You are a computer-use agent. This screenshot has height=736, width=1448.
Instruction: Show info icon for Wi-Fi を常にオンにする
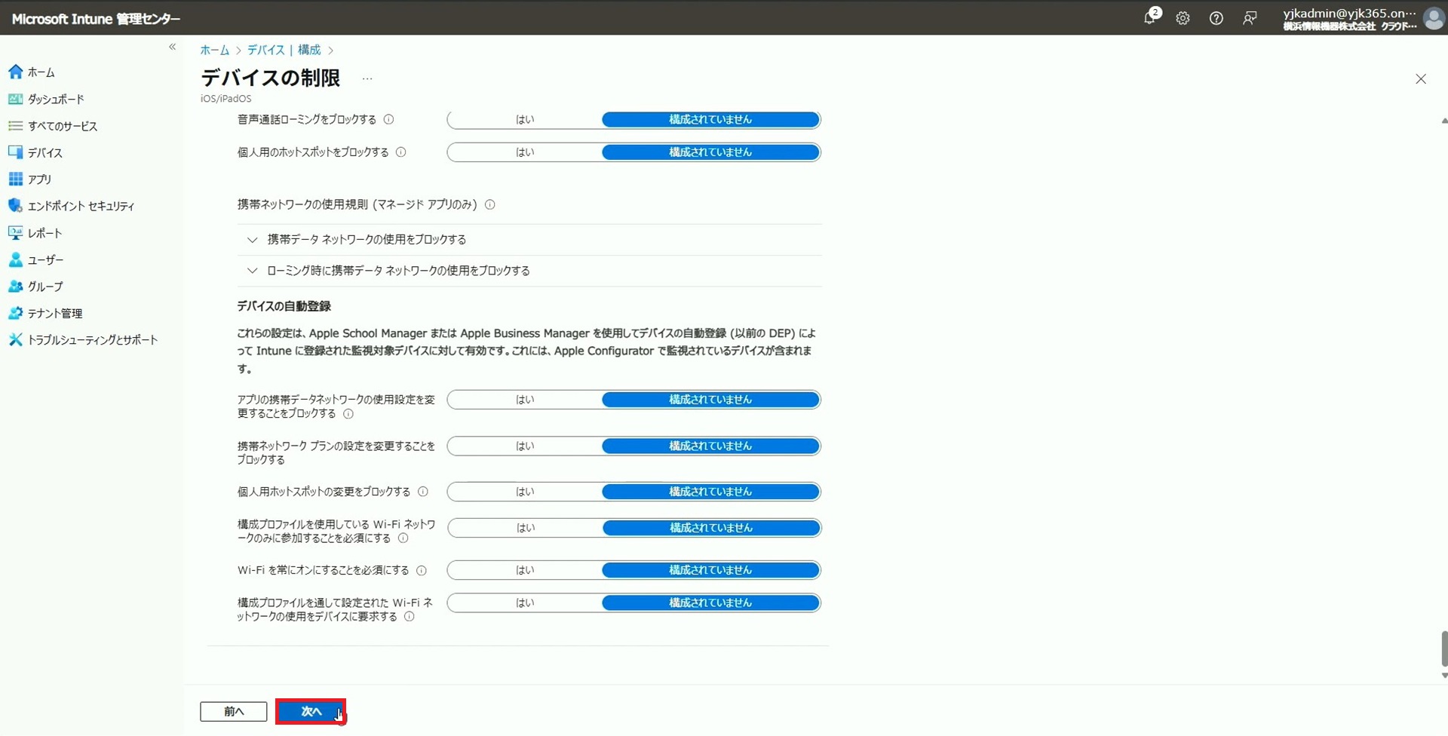click(x=422, y=571)
